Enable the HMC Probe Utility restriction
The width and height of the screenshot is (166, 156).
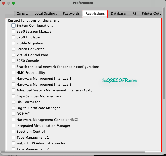click(13, 72)
